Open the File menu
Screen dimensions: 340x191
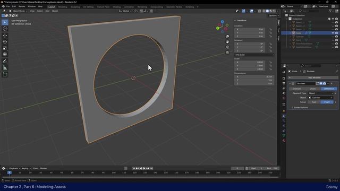coord(8,6)
